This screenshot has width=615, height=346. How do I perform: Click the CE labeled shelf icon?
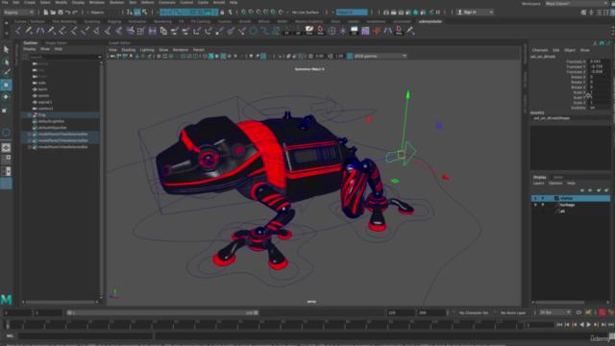[355, 31]
